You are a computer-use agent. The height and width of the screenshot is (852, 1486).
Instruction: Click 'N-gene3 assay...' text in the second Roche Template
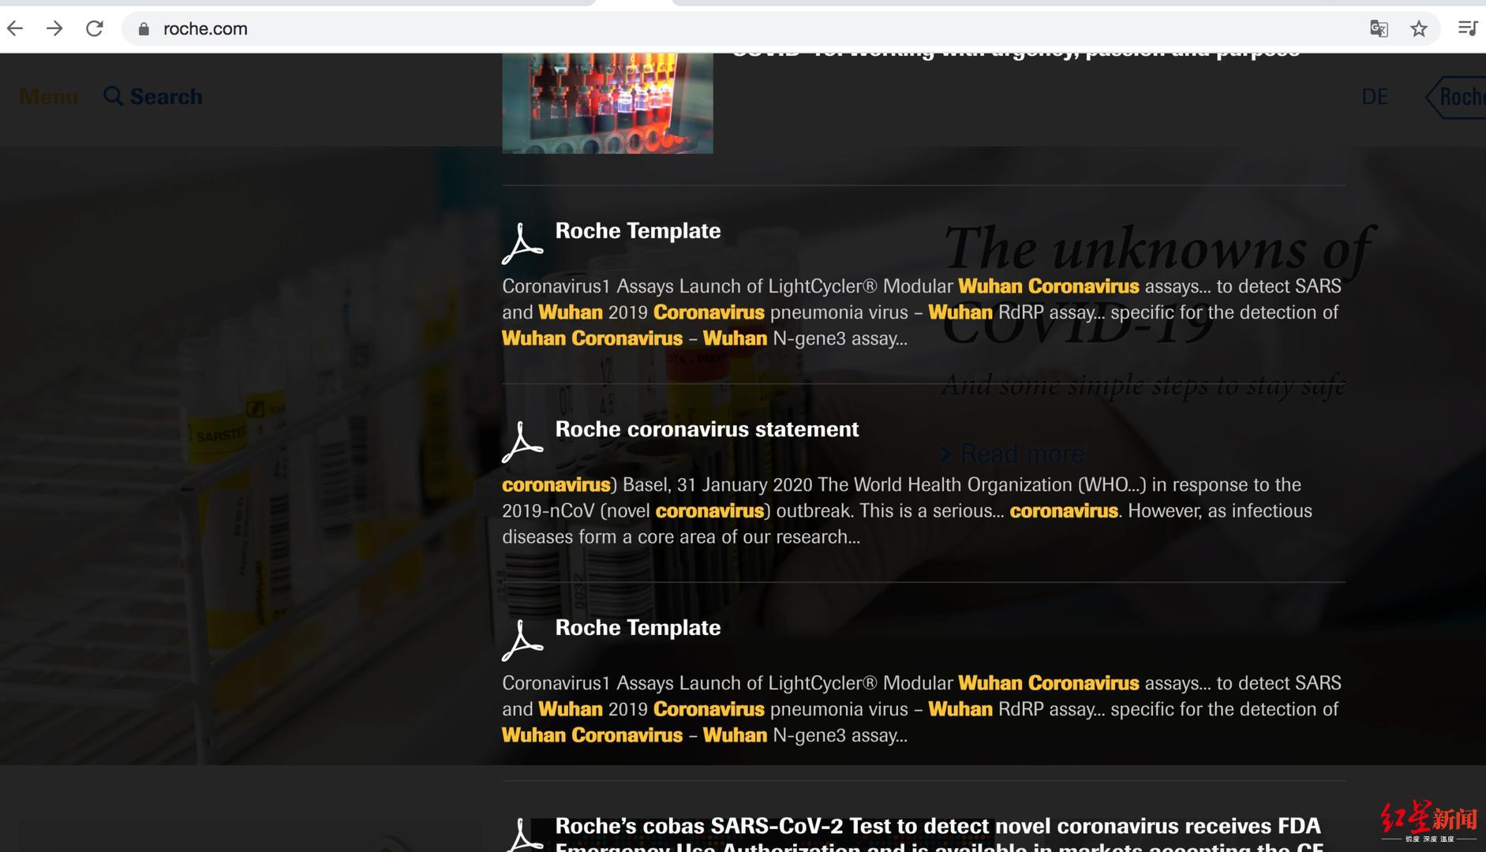[840, 735]
